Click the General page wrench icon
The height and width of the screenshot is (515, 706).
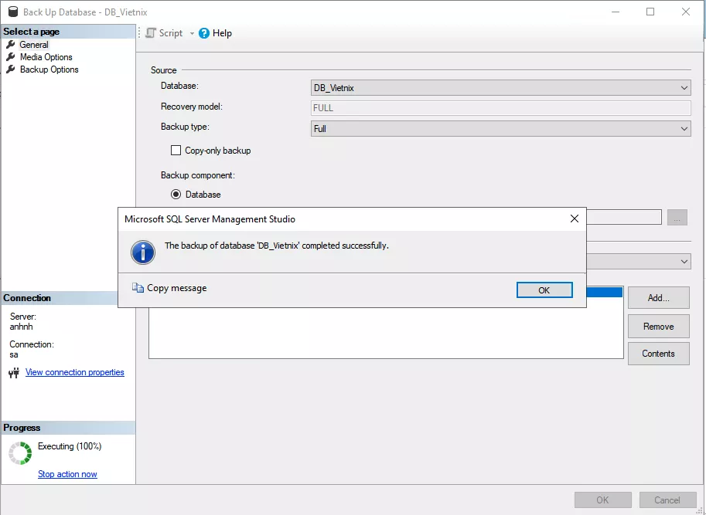point(11,45)
